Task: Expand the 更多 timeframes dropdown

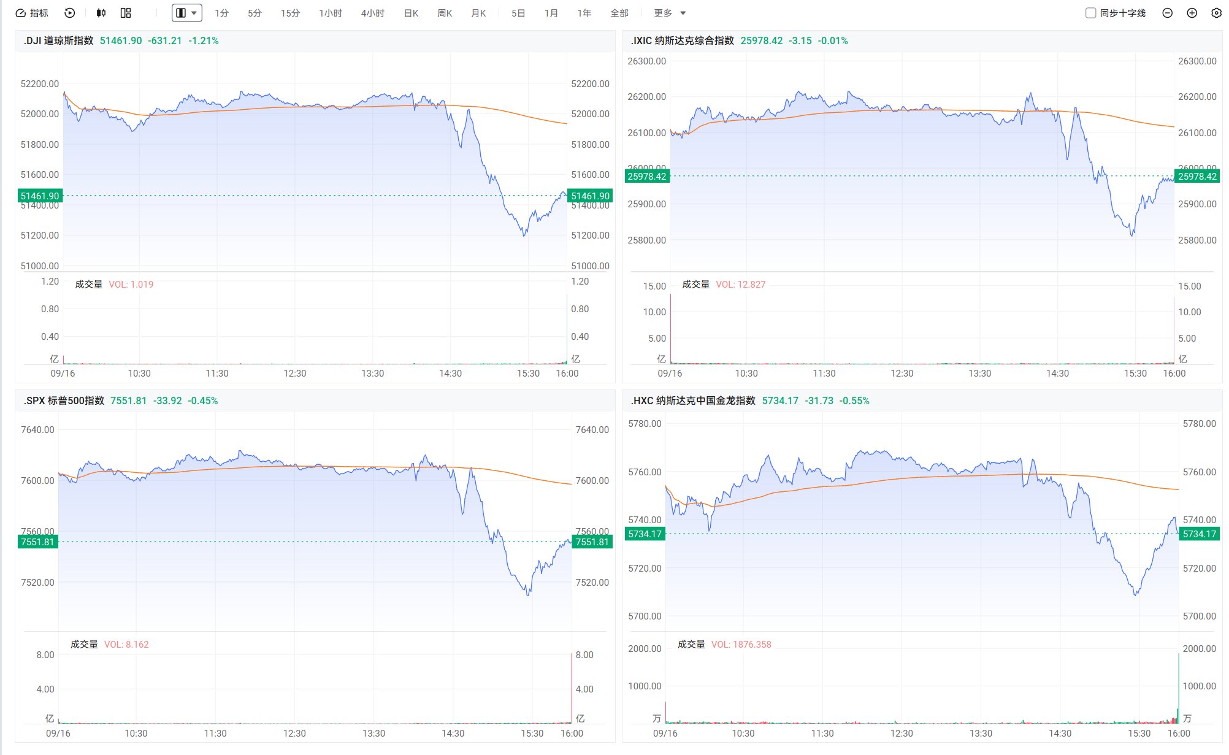Action: [670, 13]
